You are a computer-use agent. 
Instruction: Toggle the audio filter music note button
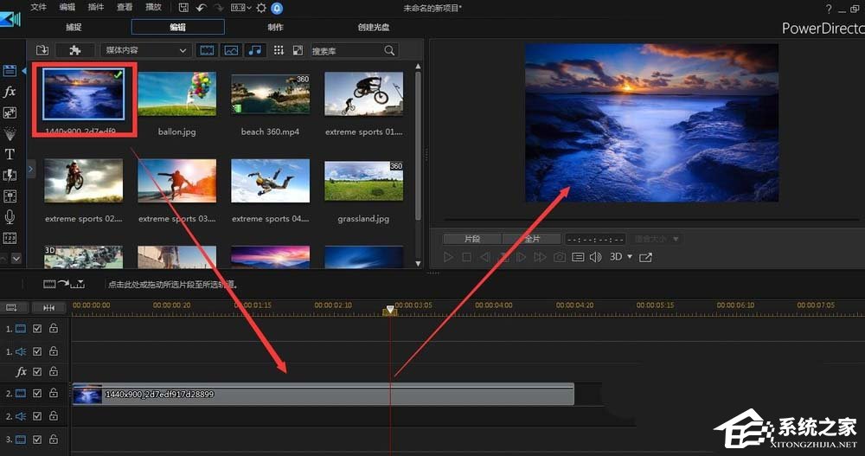[254, 50]
